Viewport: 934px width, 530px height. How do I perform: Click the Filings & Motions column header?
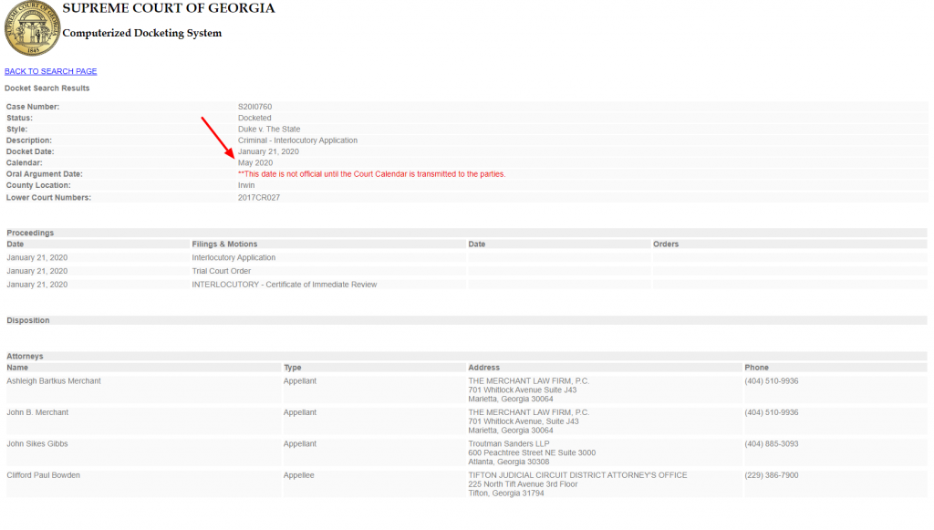224,244
